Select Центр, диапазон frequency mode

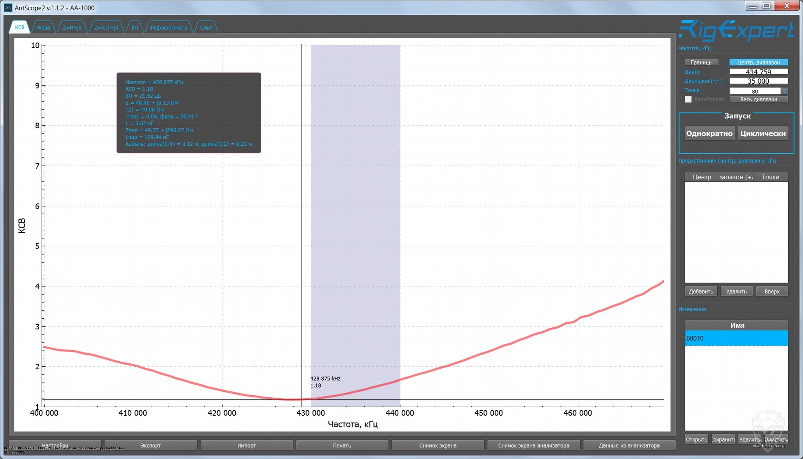coord(758,62)
